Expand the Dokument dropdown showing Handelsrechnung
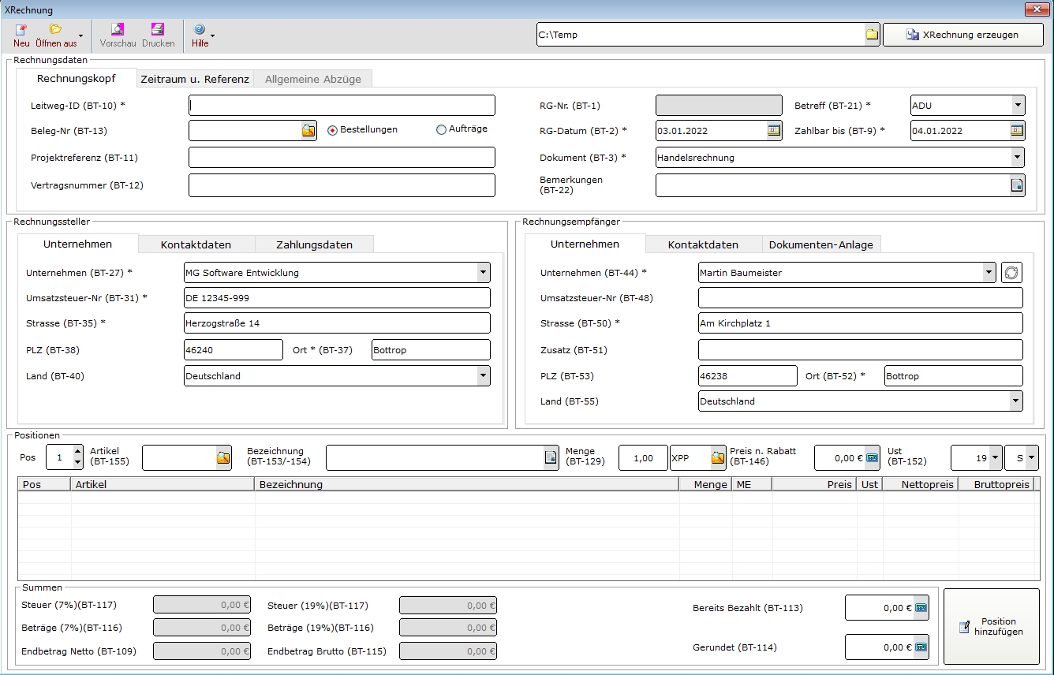 tap(1017, 158)
